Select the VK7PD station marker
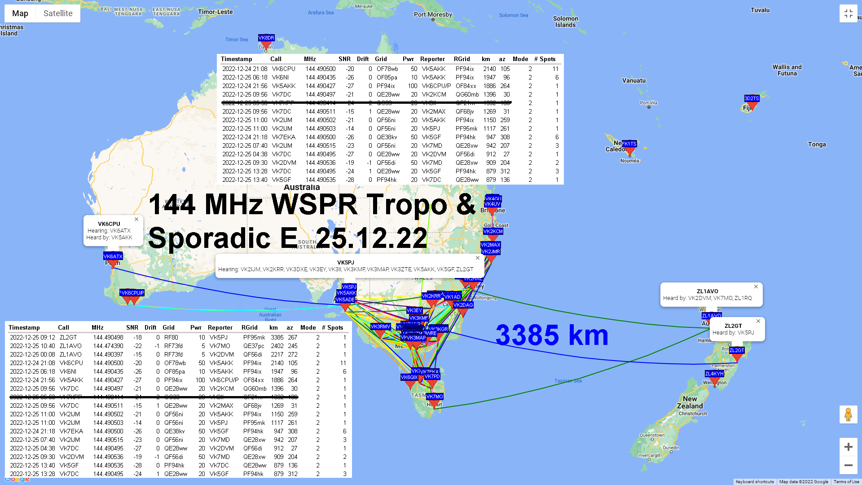 (432, 377)
